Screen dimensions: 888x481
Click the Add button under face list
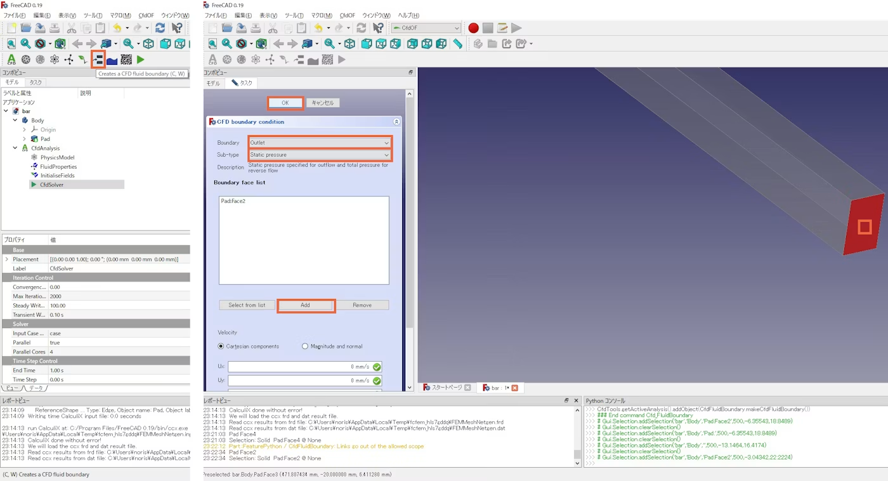pyautogui.click(x=305, y=305)
